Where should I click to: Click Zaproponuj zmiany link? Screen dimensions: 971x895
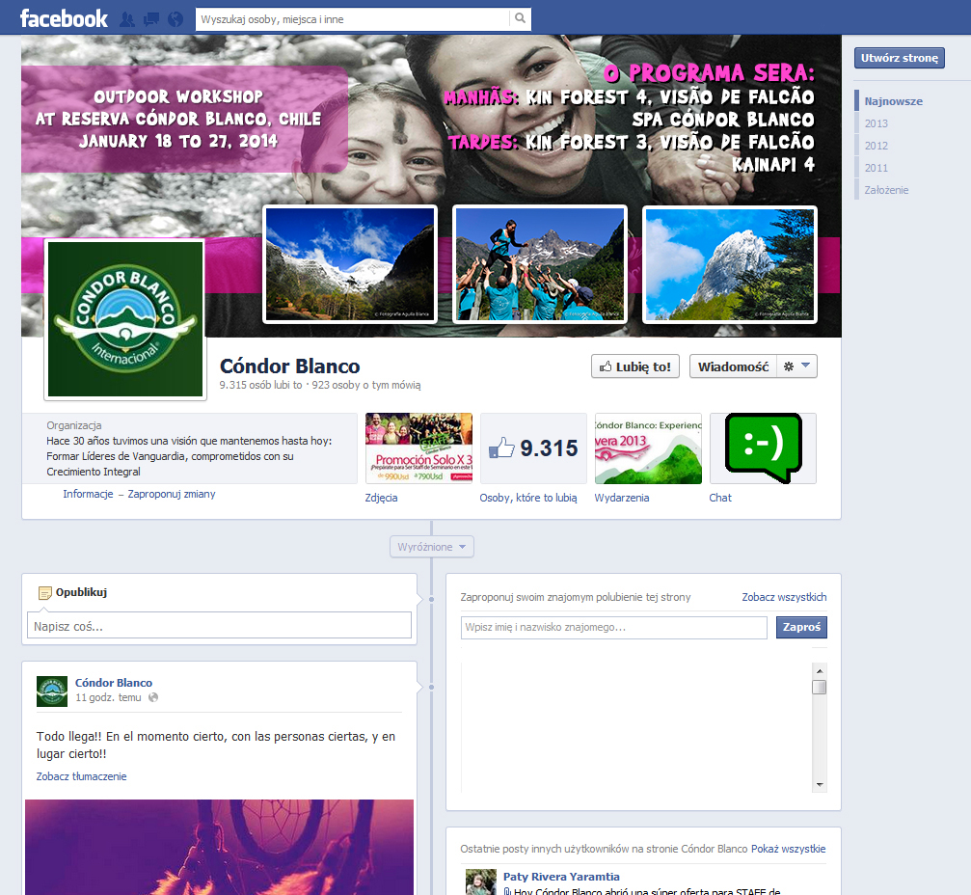pos(172,494)
